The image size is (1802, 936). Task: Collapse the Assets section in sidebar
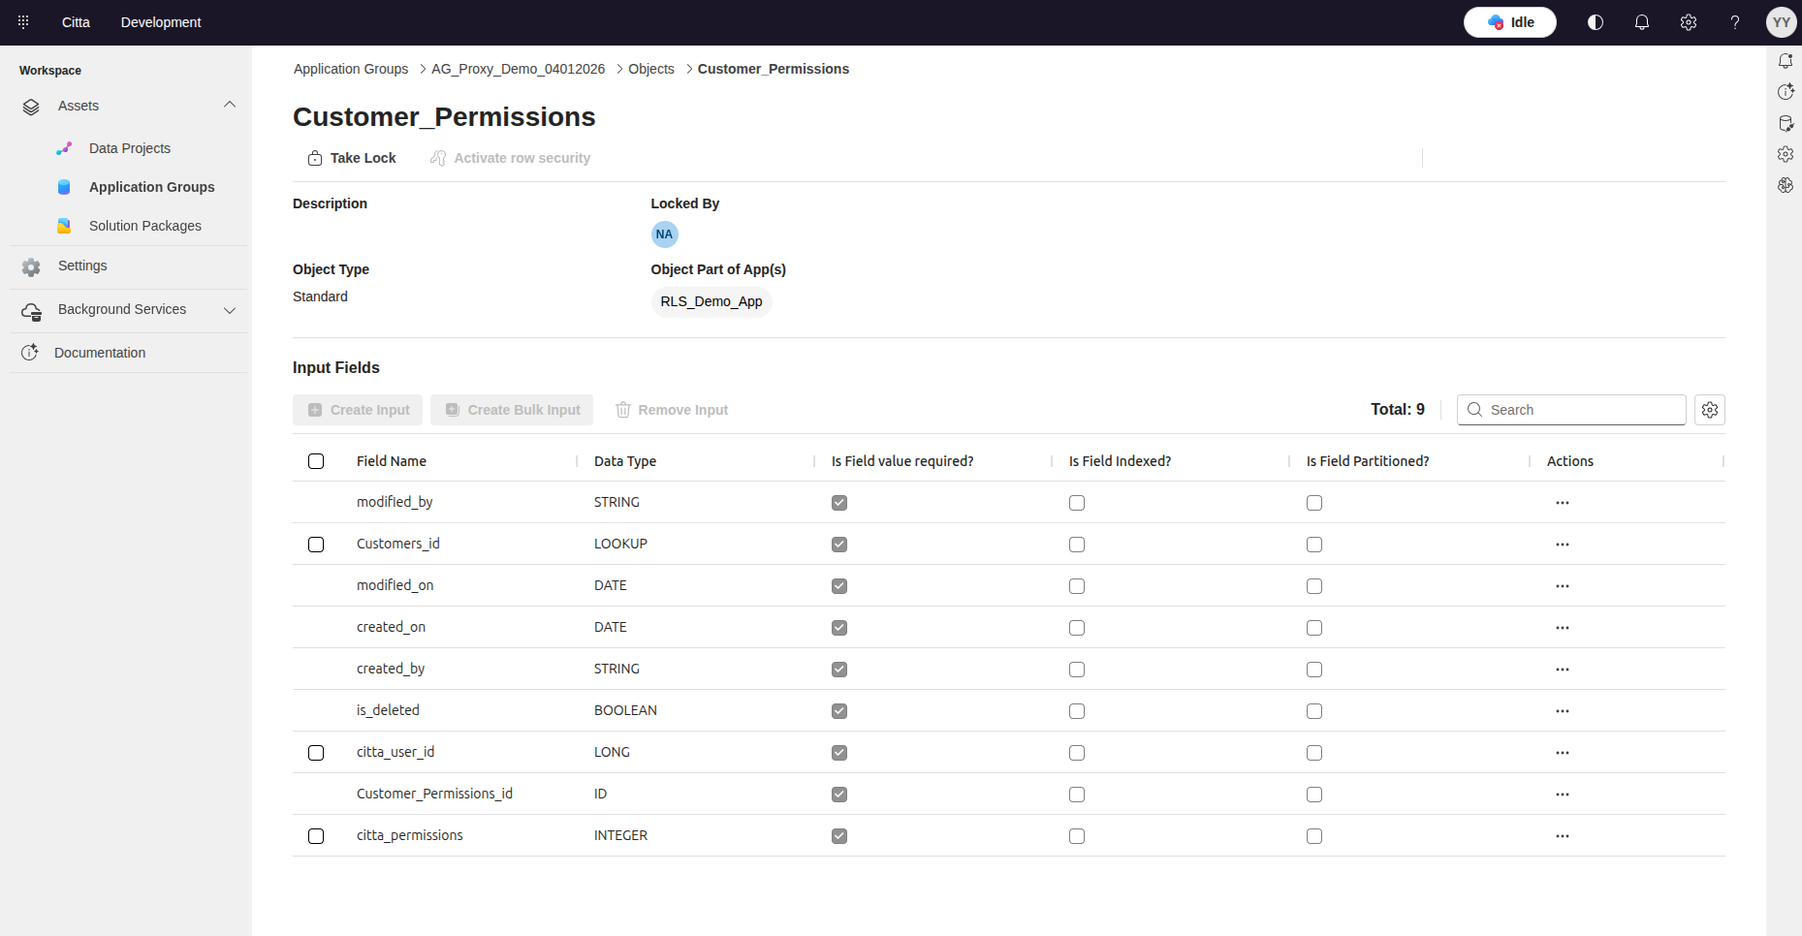[x=230, y=106]
